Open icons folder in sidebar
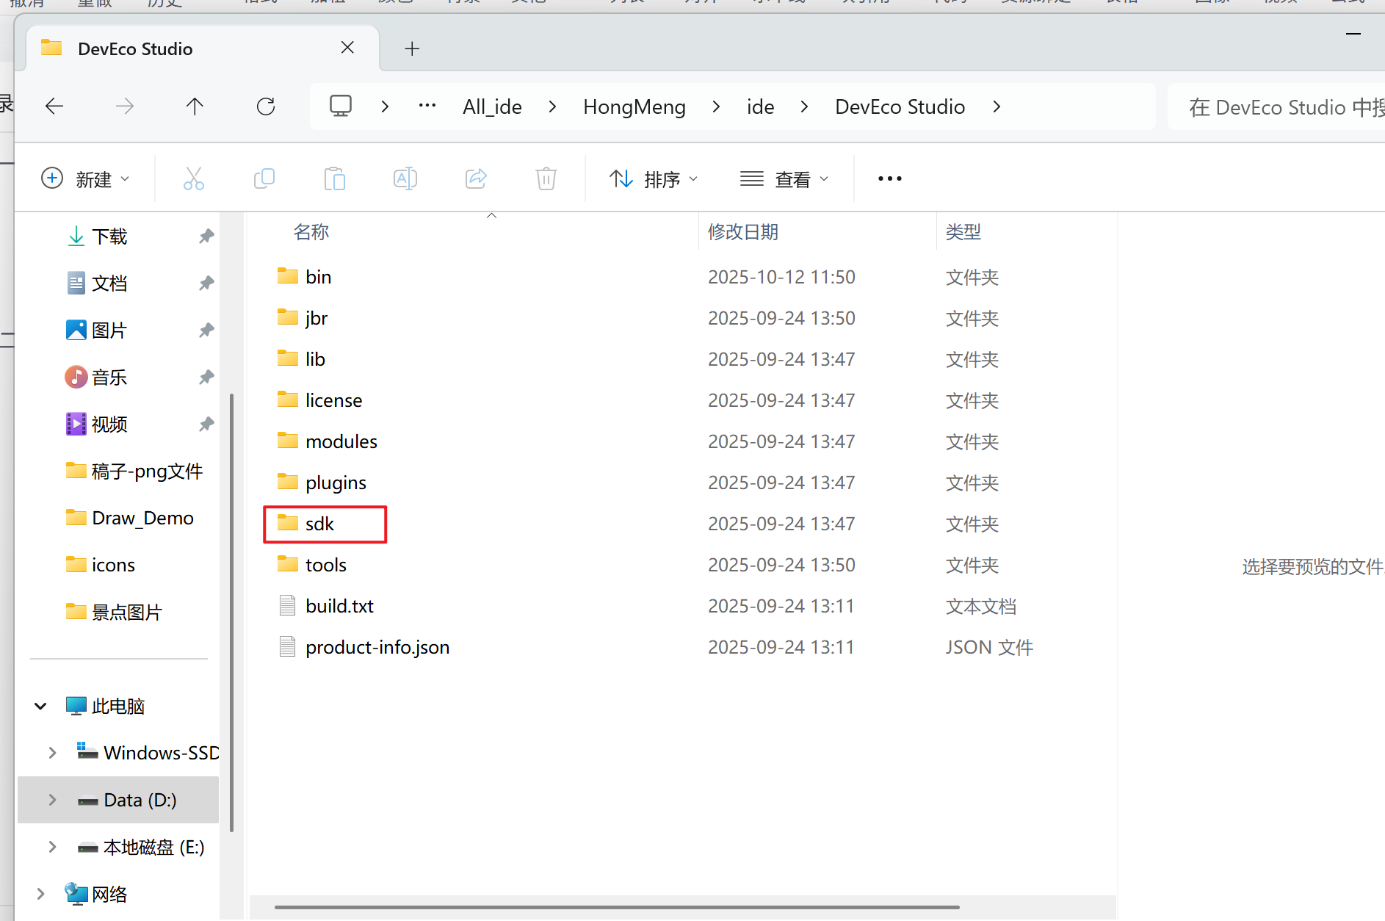 click(x=101, y=566)
